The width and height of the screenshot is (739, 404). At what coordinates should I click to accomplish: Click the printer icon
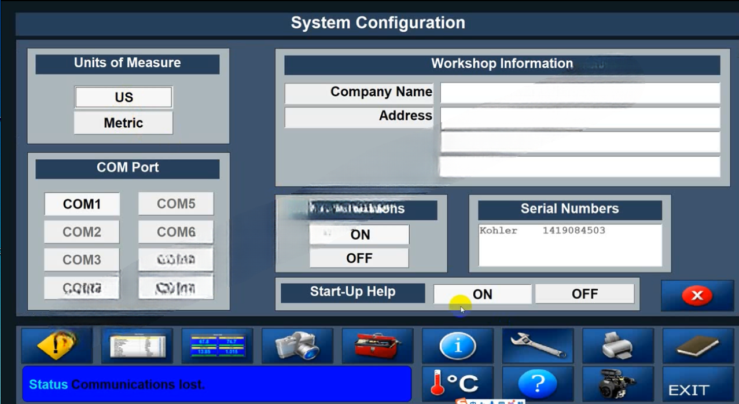coord(617,346)
